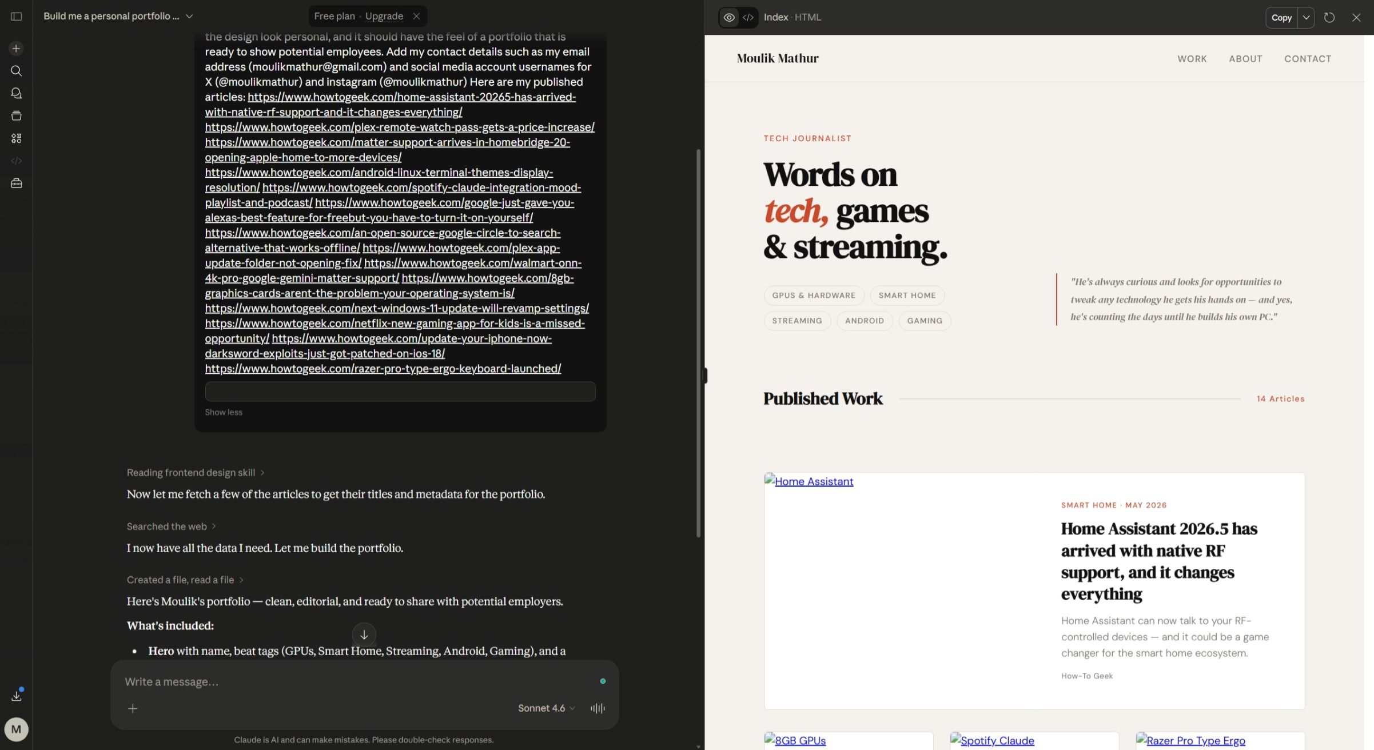Open the chats icon in sidebar
The height and width of the screenshot is (750, 1374).
click(16, 93)
